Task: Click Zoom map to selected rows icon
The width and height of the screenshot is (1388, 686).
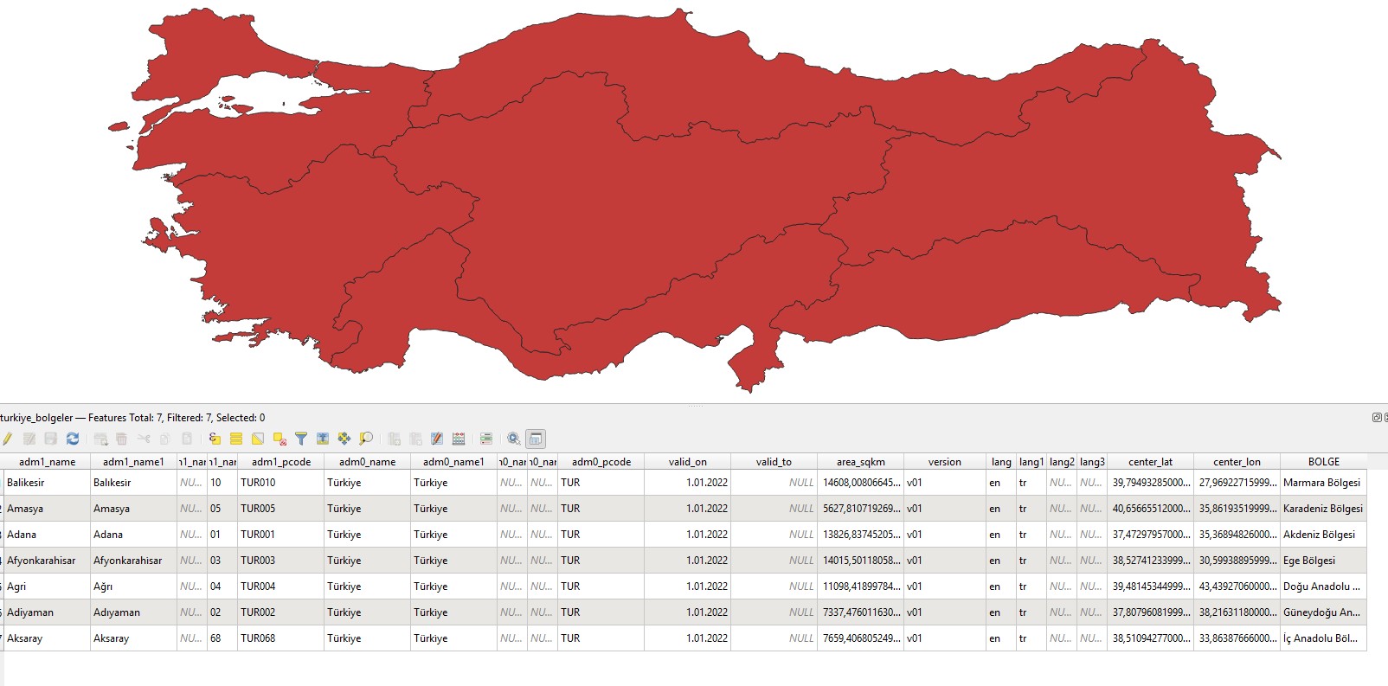Action: click(x=366, y=439)
